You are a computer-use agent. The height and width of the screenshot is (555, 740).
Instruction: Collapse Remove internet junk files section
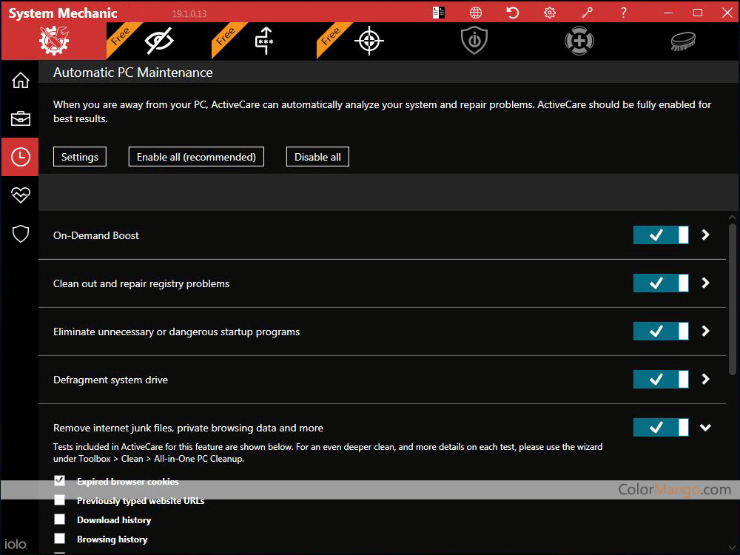705,427
